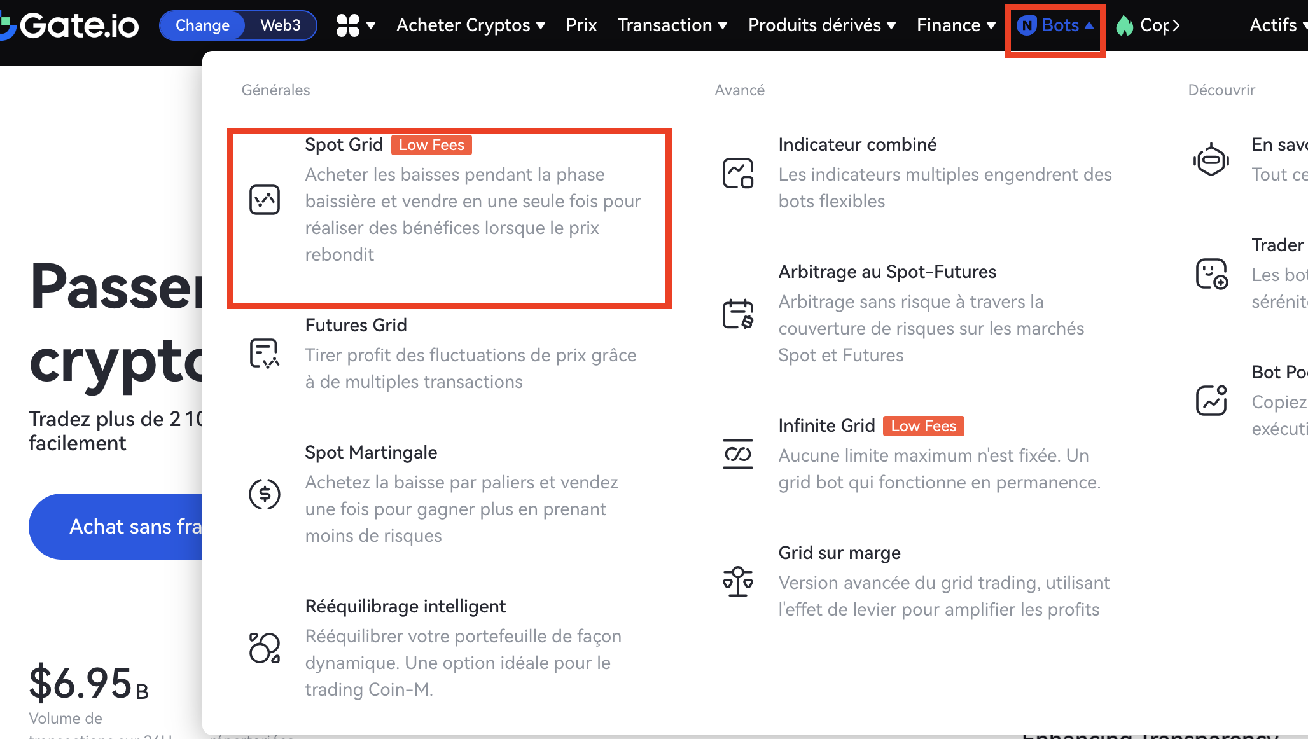
Task: Click the Spot Martingale dollar icon
Action: (265, 494)
